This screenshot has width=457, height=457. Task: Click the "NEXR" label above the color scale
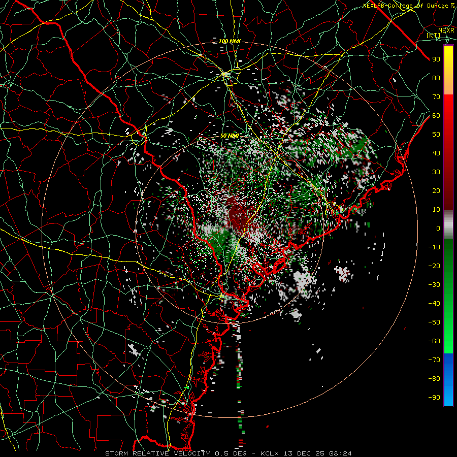(446, 30)
